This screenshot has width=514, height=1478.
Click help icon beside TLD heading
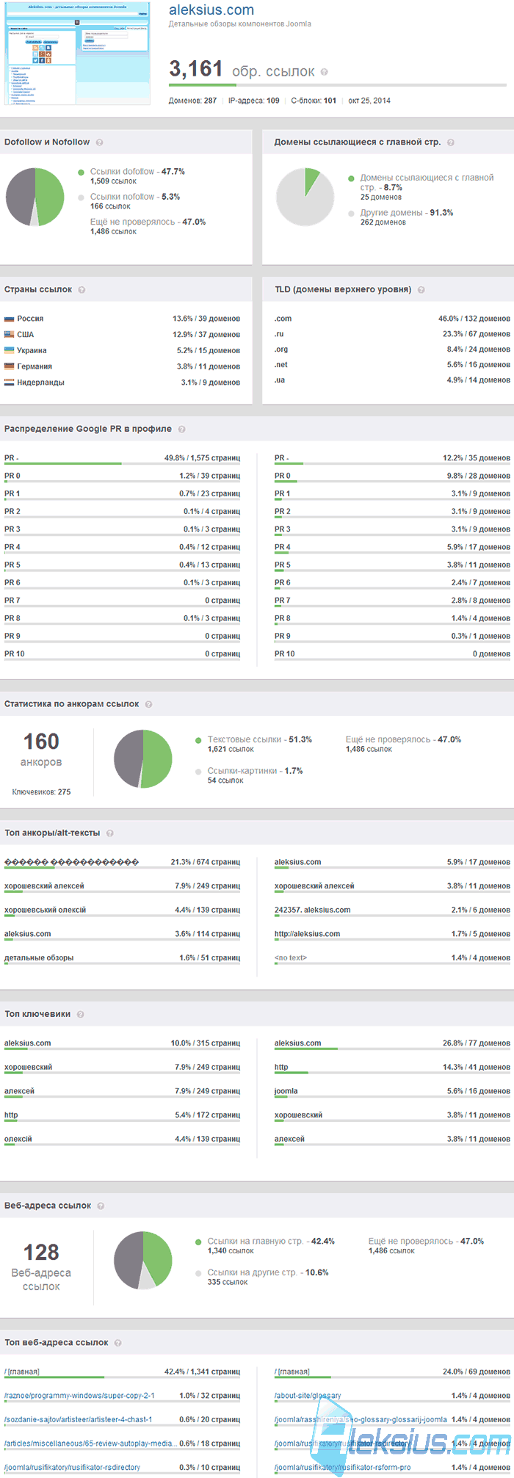click(x=421, y=290)
